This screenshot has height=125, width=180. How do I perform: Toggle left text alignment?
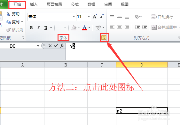(x=112, y=27)
